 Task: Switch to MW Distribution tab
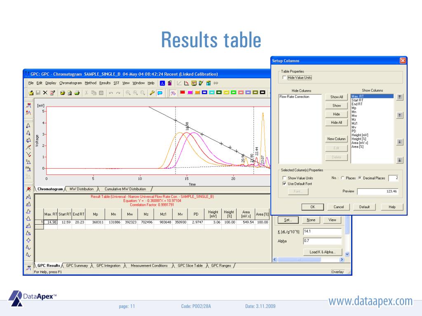(x=82, y=189)
